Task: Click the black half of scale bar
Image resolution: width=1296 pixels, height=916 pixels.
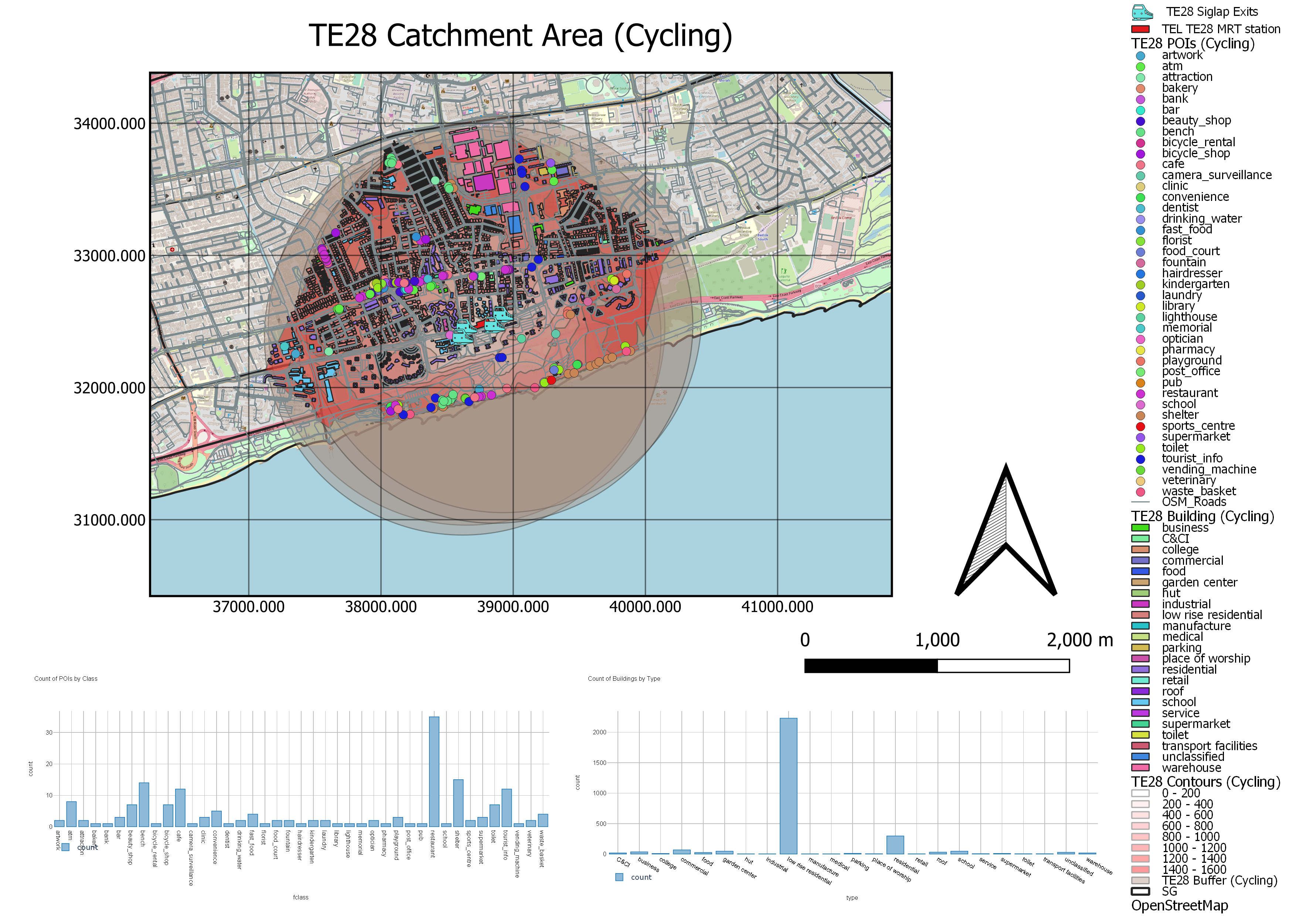Action: [x=870, y=666]
